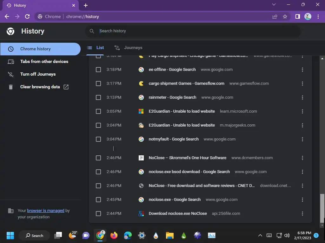The height and width of the screenshot is (243, 325).
Task: Open more actions for learn.microsoft.com entry
Action: tap(302, 111)
